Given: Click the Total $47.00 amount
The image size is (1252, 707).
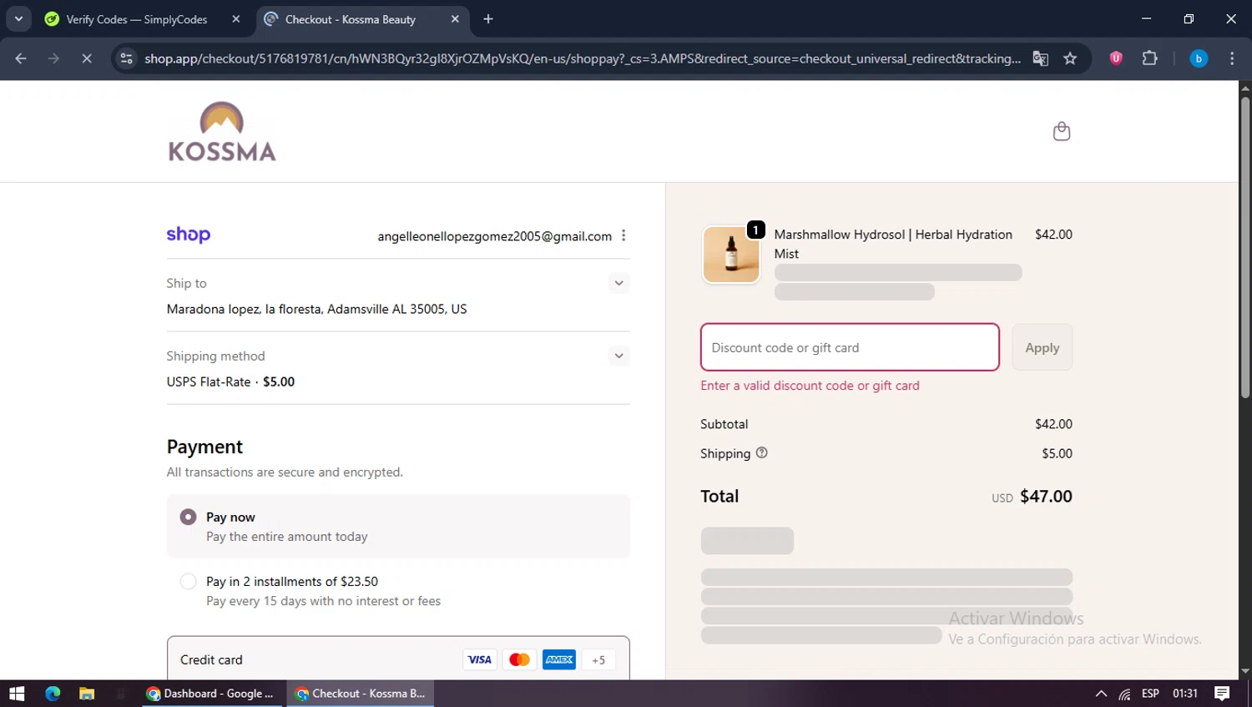Looking at the screenshot, I should 1046,497.
